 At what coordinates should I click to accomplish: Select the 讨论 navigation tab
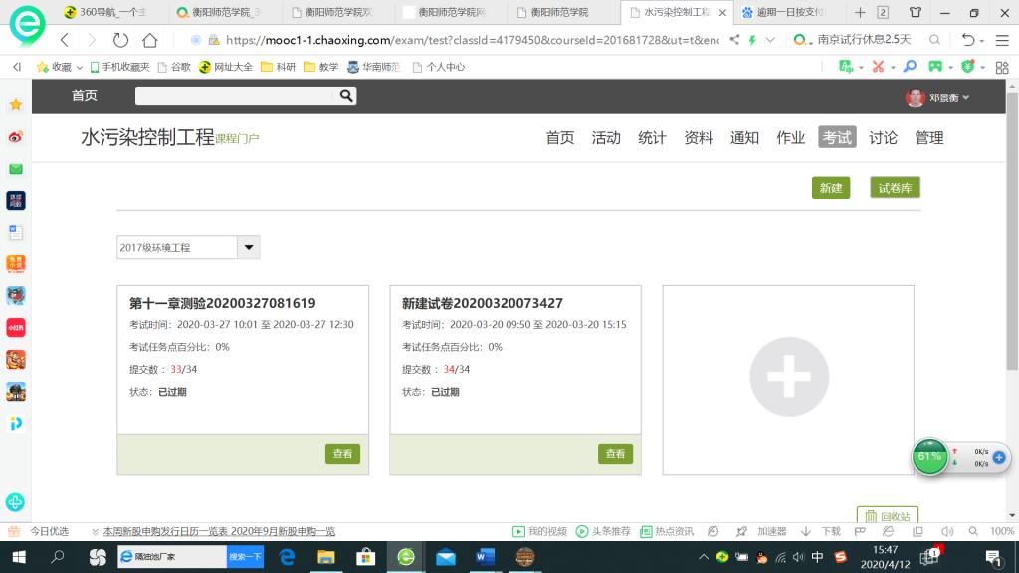883,138
